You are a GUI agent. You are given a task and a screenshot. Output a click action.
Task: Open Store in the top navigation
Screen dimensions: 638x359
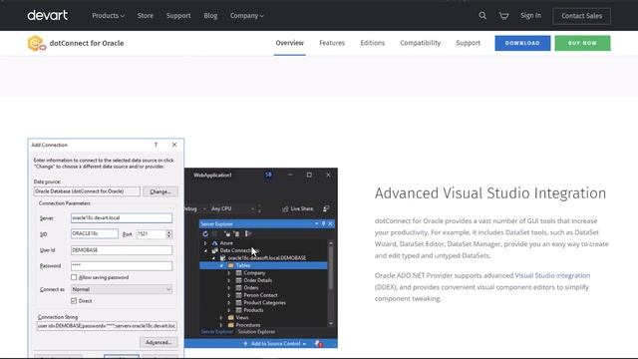146,16
